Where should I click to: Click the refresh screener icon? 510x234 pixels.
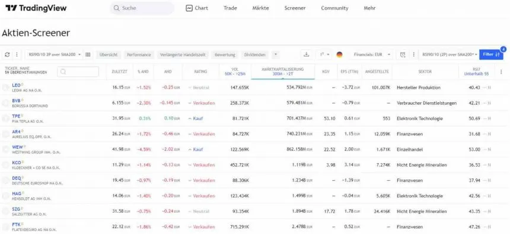pos(7,55)
